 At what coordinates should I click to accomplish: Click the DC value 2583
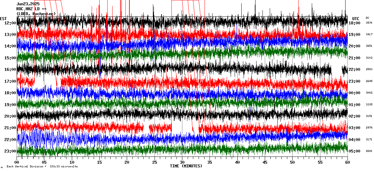click(369, 70)
